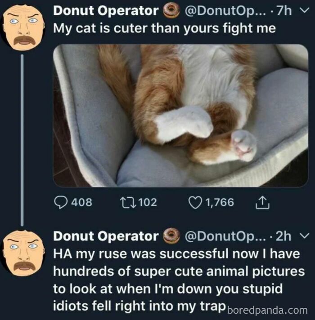Click 'My cat is cuter than yours' tweet text
Viewport: 315px width, 320px height.
(164, 28)
